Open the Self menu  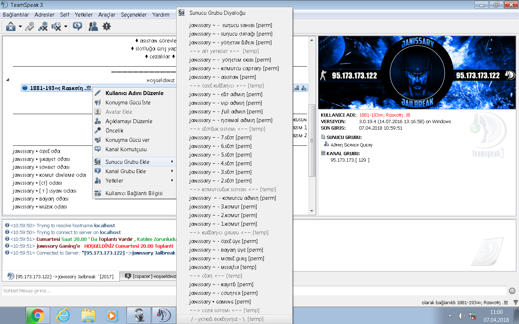[65, 15]
